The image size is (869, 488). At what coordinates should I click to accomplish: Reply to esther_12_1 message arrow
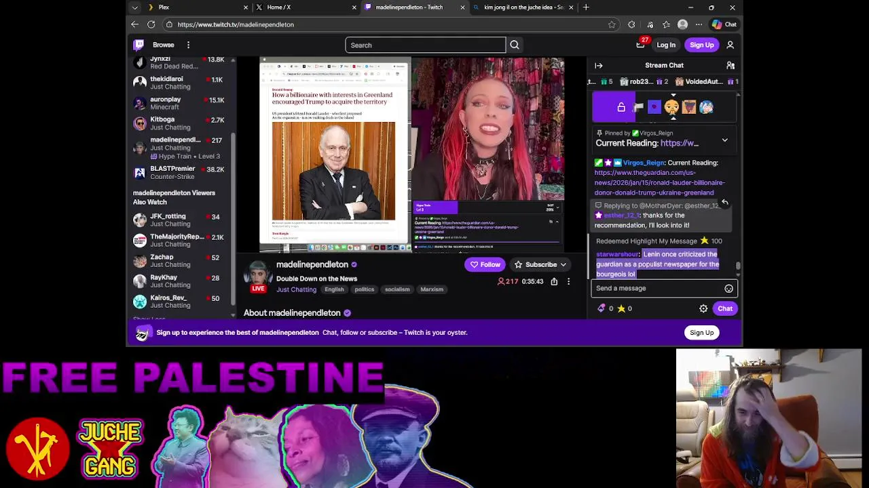point(724,202)
